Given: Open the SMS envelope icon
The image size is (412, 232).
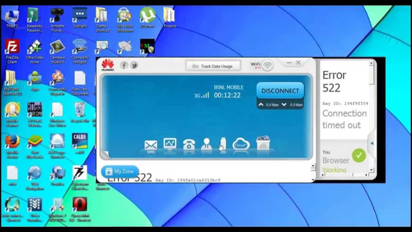Looking at the screenshot, I should point(151,146).
